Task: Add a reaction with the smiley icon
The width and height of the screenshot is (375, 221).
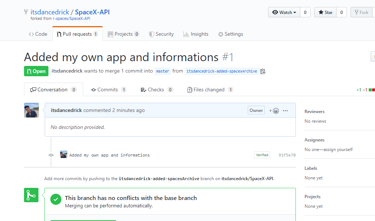Action: (274, 111)
